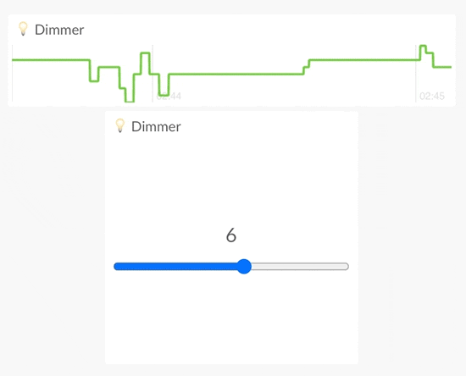The width and height of the screenshot is (466, 376).
Task: Click the lowest dip of the green line
Action: click(130, 102)
